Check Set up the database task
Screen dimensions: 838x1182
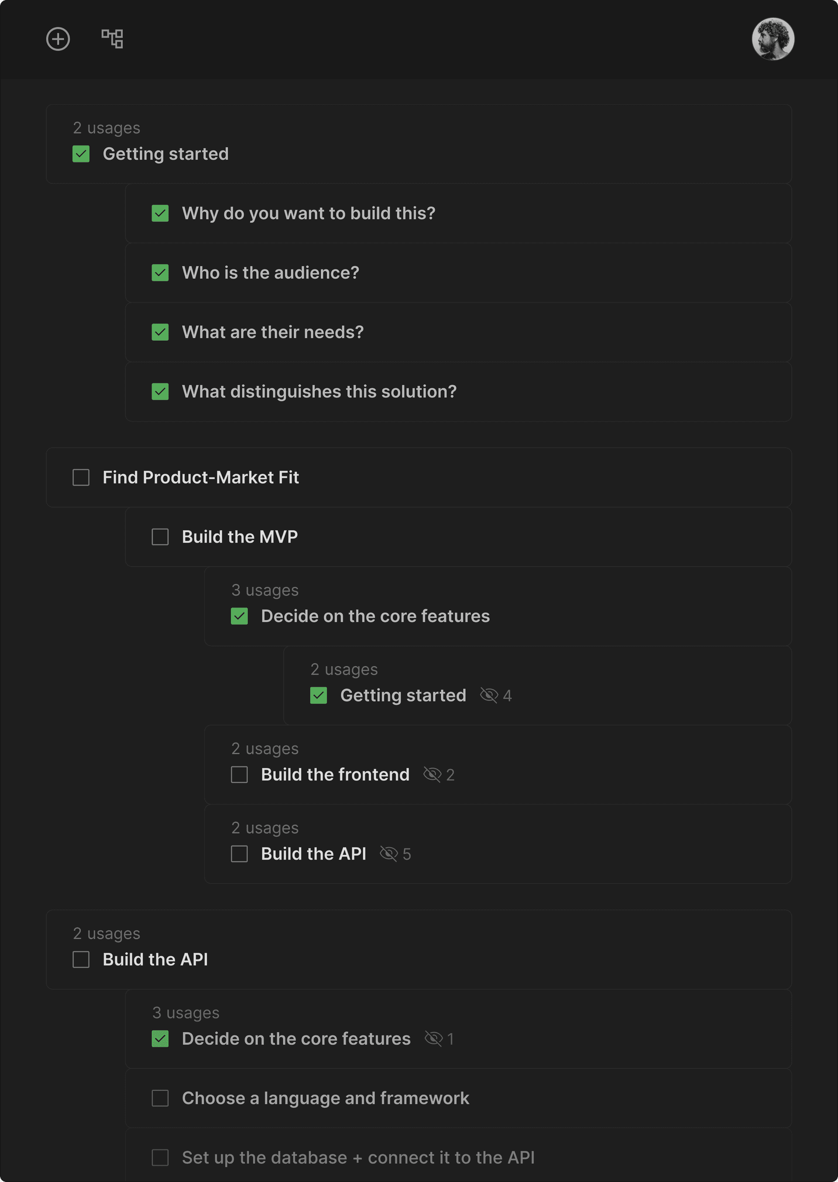pyautogui.click(x=160, y=1158)
